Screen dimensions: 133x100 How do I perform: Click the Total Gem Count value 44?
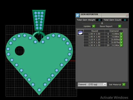pyautogui.click(x=125, y=20)
